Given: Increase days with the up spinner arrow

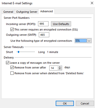Looking at the screenshot, I should [60, 67].
